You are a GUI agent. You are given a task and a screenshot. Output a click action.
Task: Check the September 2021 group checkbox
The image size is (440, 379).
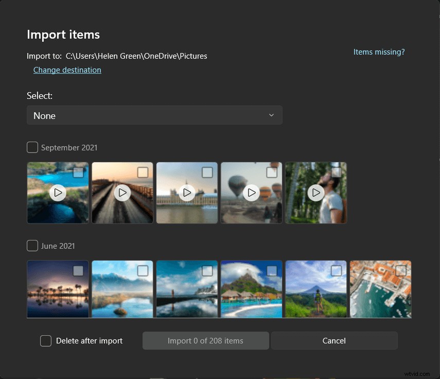pos(32,147)
